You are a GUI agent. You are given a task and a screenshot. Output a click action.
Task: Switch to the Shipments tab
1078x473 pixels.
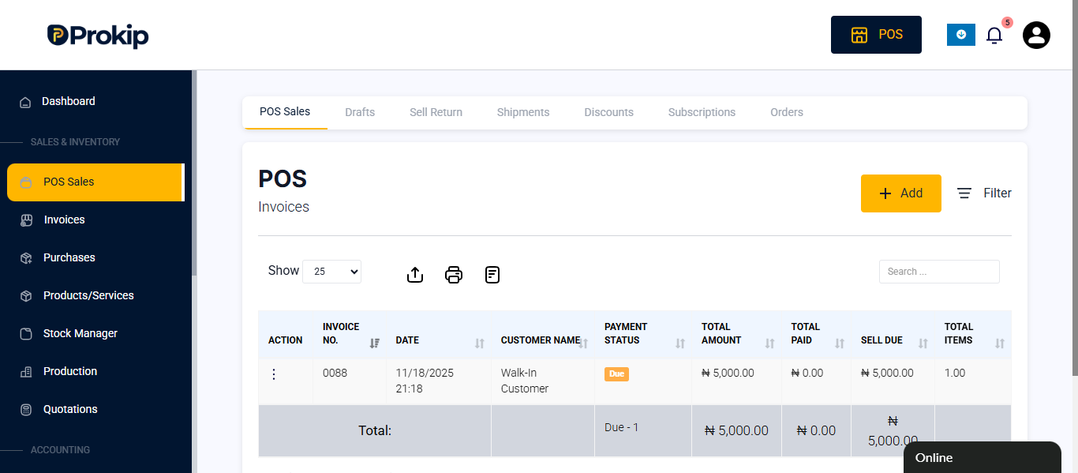point(523,112)
